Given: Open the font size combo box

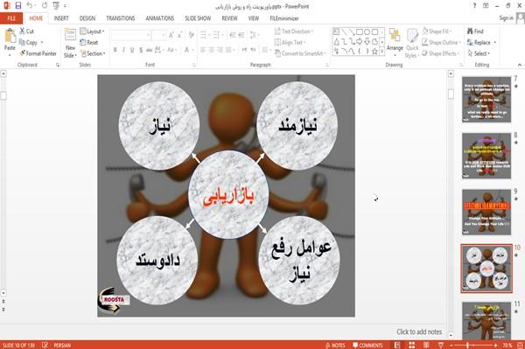Looking at the screenshot, I should [158, 35].
